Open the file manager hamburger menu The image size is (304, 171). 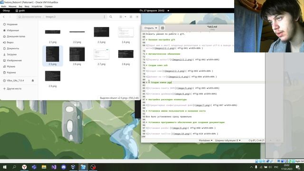point(131,17)
